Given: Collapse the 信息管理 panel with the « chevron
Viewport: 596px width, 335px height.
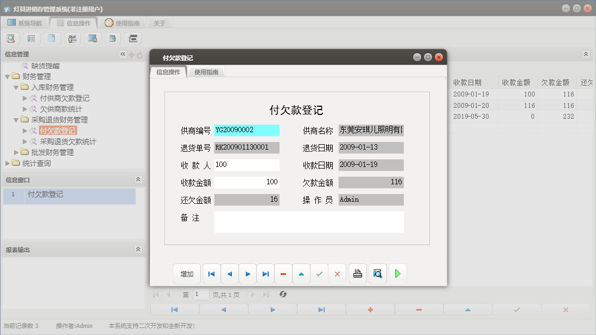Looking at the screenshot, I should 123,54.
